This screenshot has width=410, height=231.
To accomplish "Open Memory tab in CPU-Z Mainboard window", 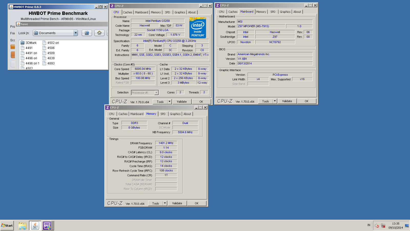I will pos(261,12).
